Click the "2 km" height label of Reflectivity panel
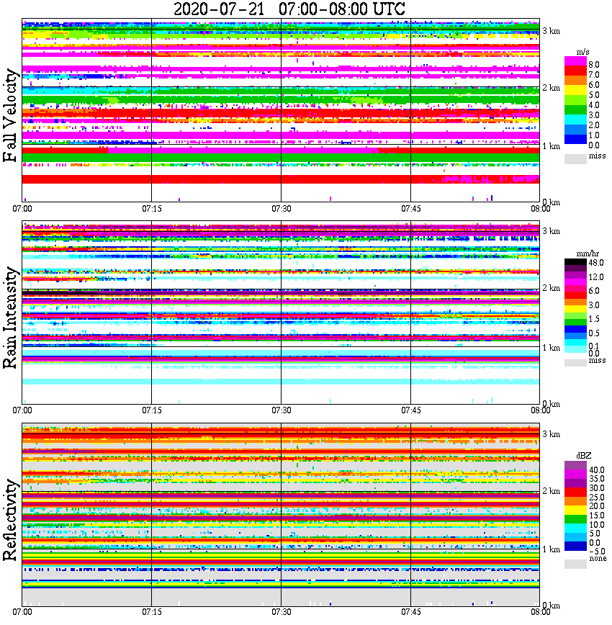The width and height of the screenshot is (612, 625). click(x=551, y=491)
